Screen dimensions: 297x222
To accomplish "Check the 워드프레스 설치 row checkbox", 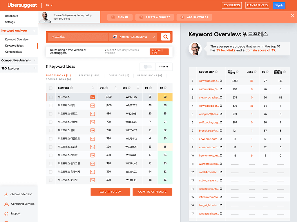I will (50, 130).
